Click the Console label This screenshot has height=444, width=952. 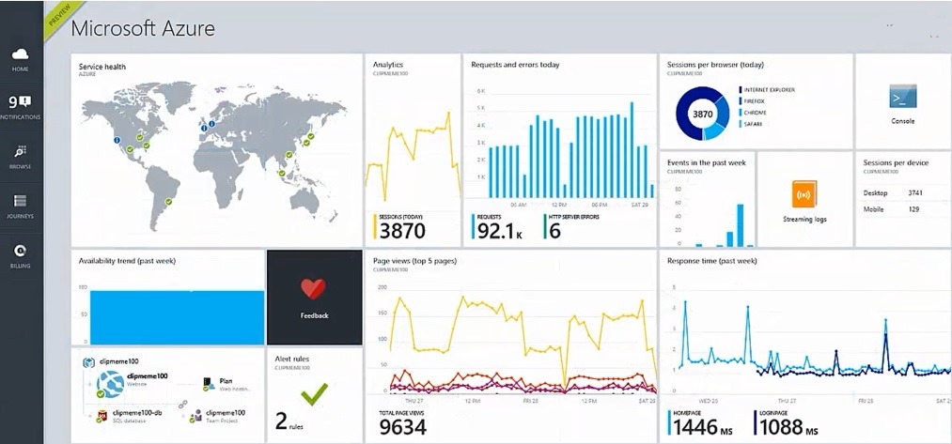[903, 121]
